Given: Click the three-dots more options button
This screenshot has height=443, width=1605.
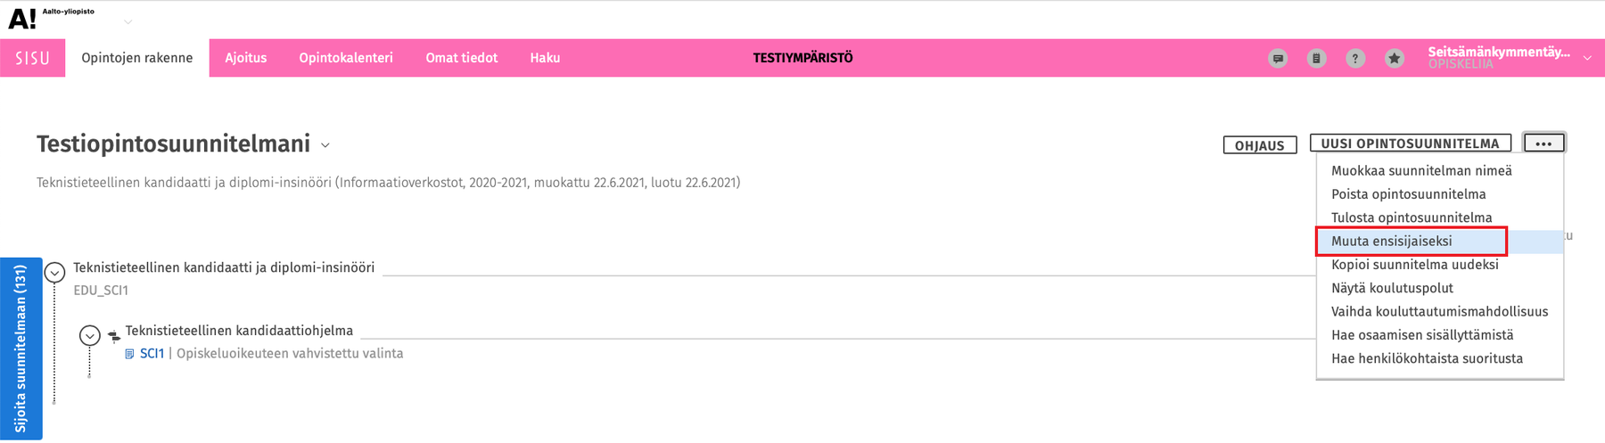Looking at the screenshot, I should (1543, 144).
